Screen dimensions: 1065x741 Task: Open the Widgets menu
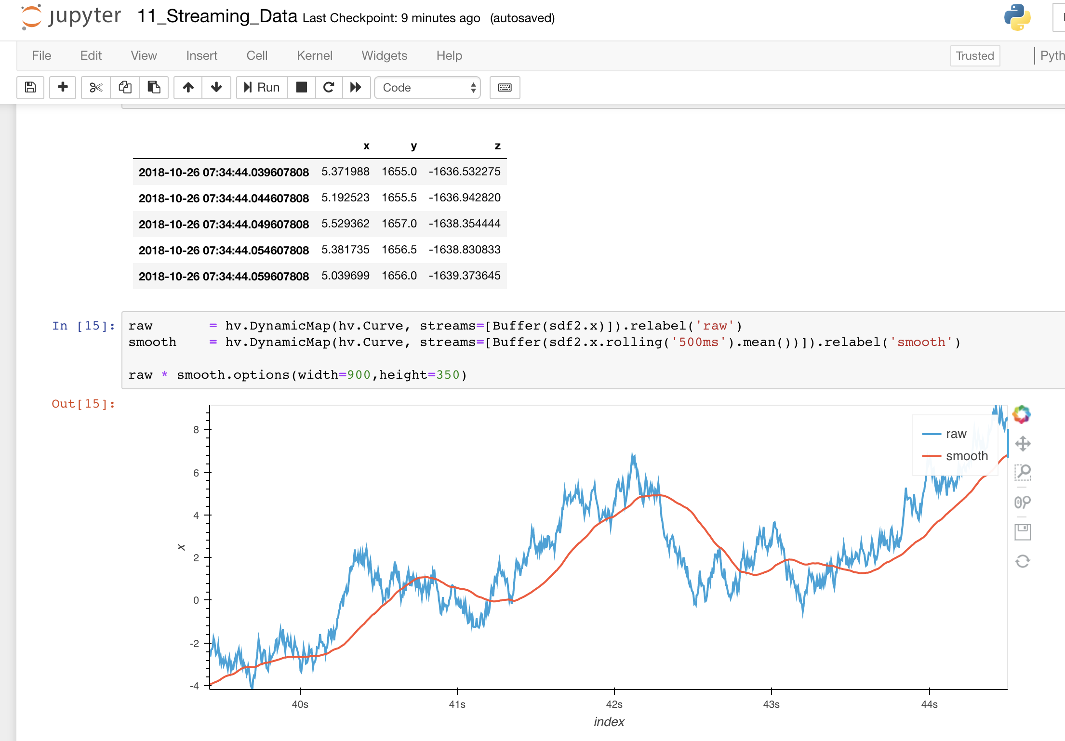384,55
